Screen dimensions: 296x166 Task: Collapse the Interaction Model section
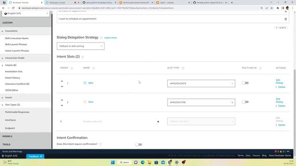pyautogui.click(x=2, y=58)
